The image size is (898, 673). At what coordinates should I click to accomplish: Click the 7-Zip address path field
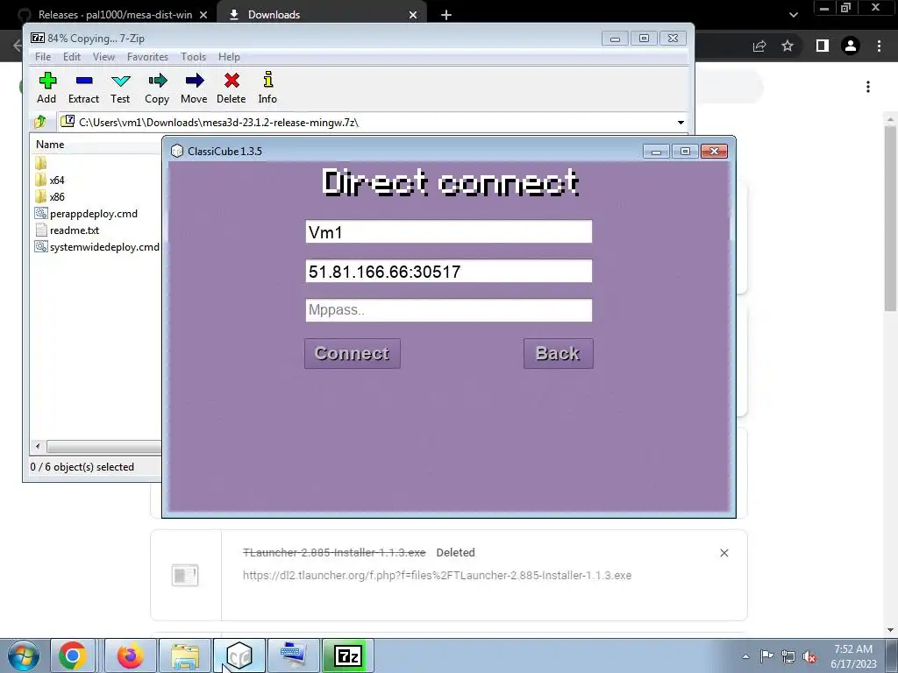click(x=367, y=123)
